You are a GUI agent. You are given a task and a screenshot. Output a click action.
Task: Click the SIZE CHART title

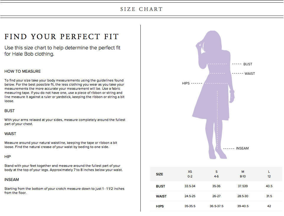pos(142,9)
